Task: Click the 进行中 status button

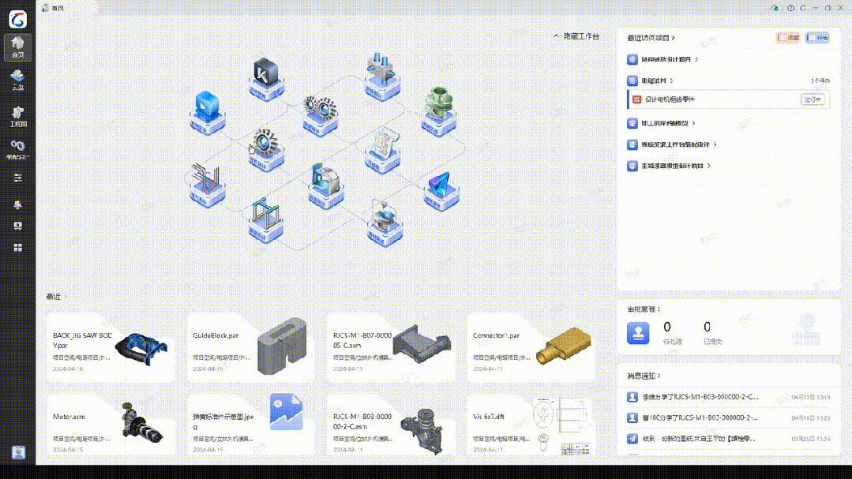Action: pos(813,99)
